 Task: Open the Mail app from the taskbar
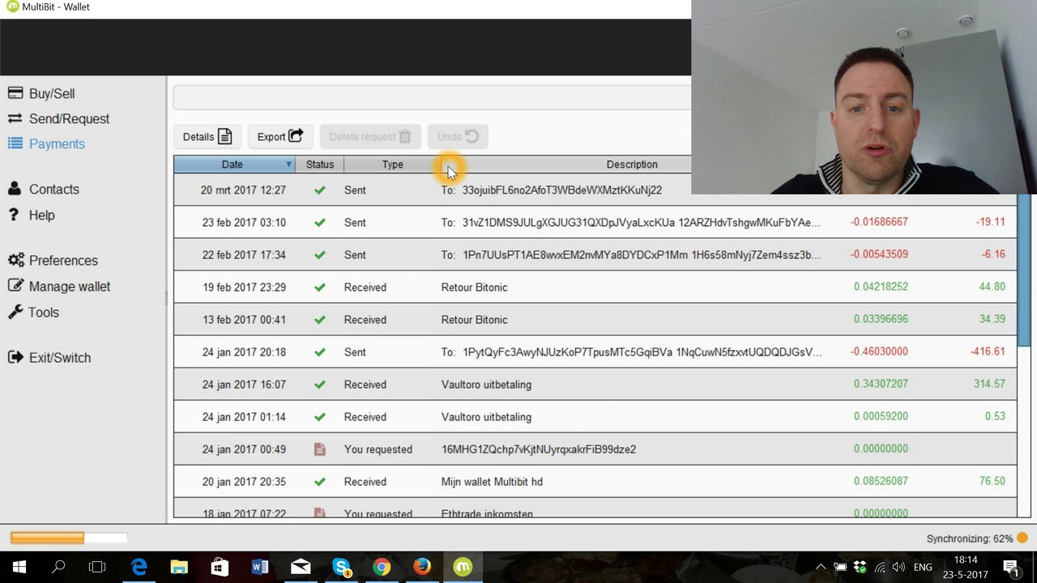coord(301,567)
